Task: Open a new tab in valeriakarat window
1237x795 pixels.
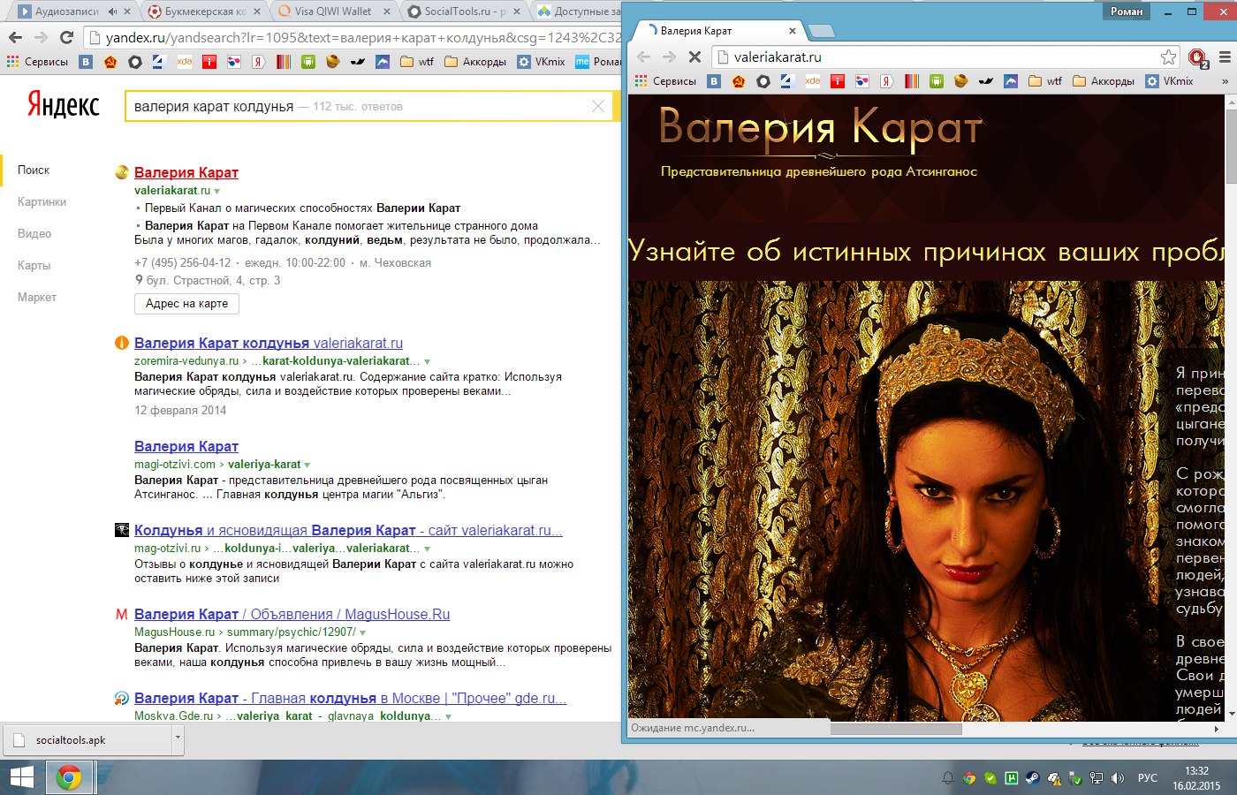Action: pyautogui.click(x=822, y=31)
